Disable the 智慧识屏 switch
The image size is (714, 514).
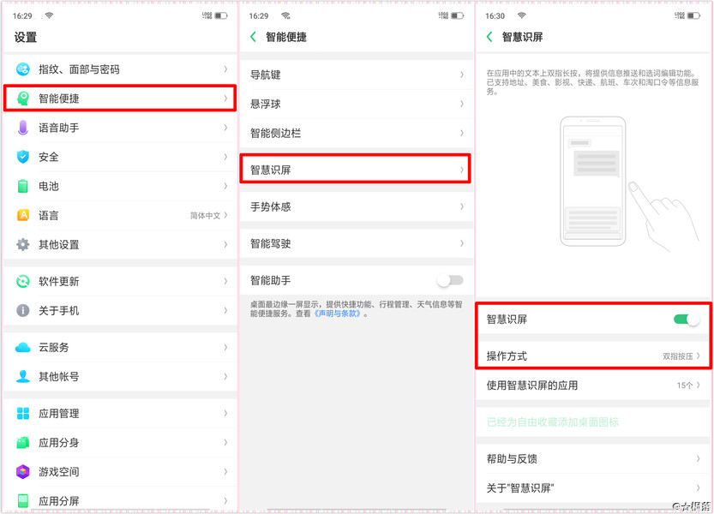coord(685,319)
